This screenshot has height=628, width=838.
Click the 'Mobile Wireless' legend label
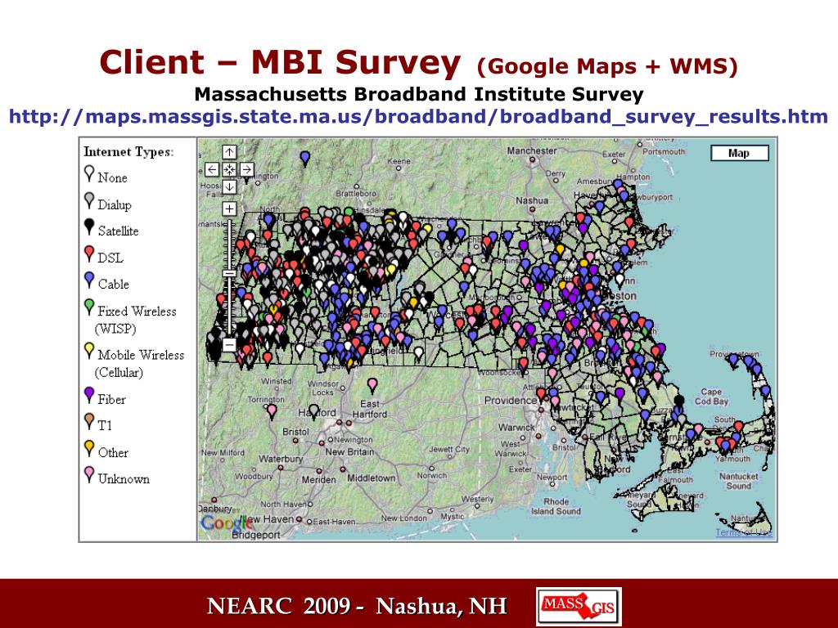point(141,355)
